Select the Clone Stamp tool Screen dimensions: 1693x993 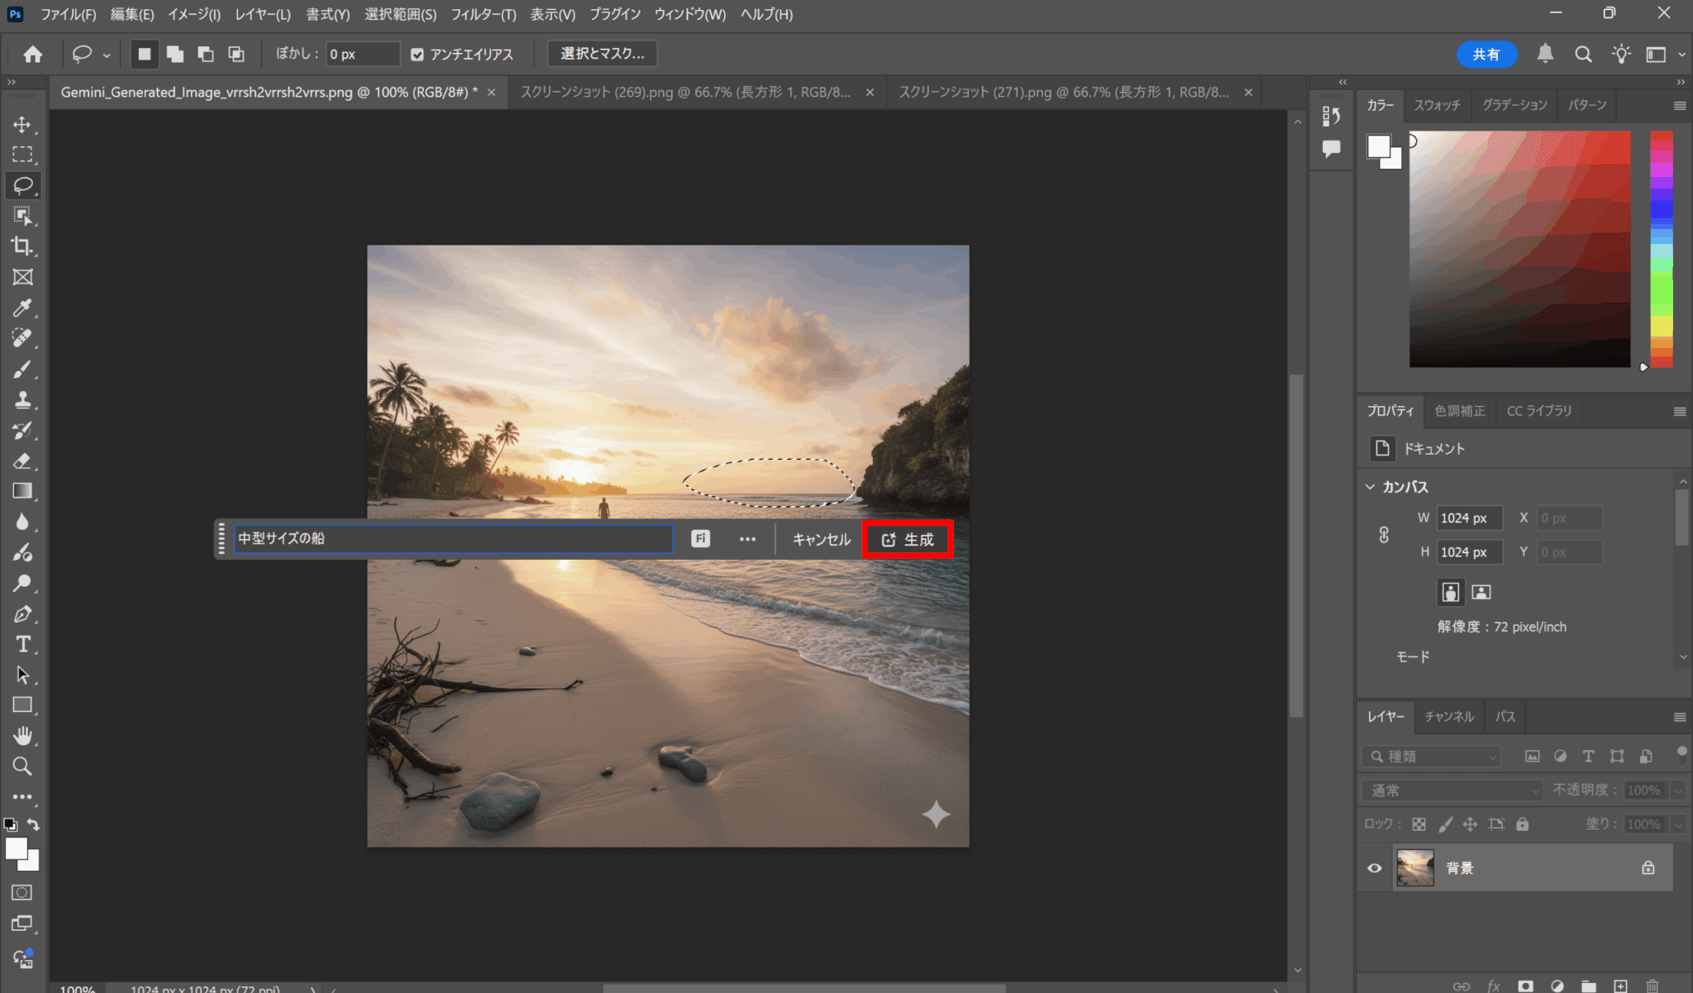coord(22,400)
